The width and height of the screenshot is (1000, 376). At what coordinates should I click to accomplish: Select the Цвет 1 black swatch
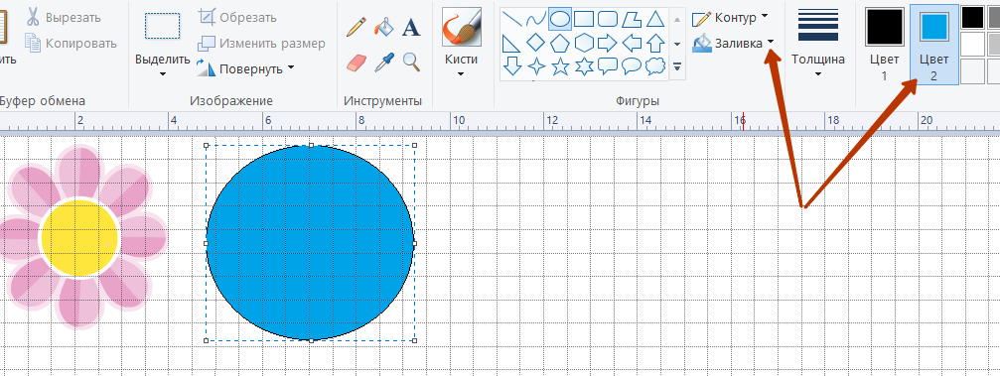point(885,27)
